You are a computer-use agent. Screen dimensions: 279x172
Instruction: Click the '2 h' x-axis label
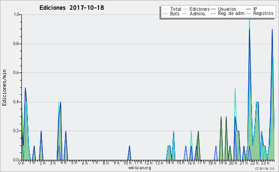pos(42,163)
